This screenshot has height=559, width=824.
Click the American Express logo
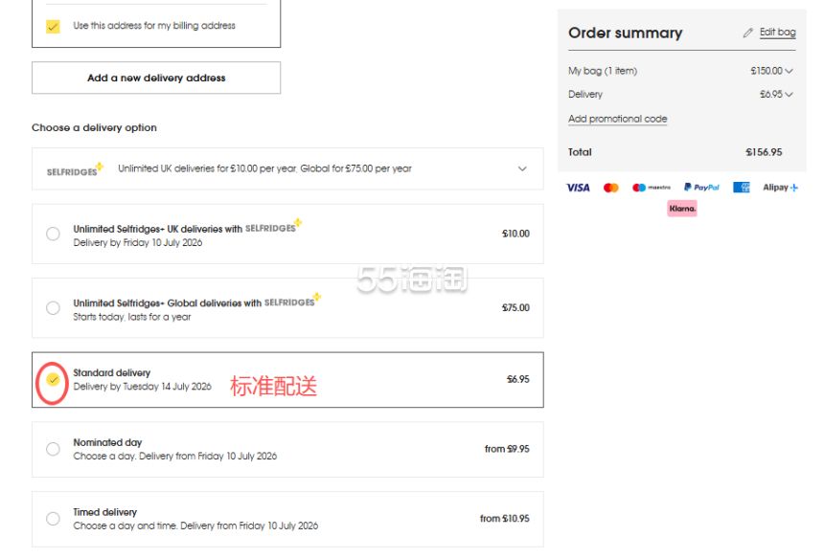(x=742, y=188)
